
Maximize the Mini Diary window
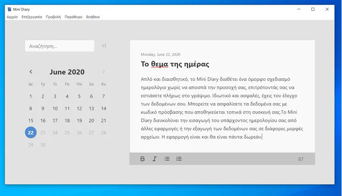pos(313,9)
